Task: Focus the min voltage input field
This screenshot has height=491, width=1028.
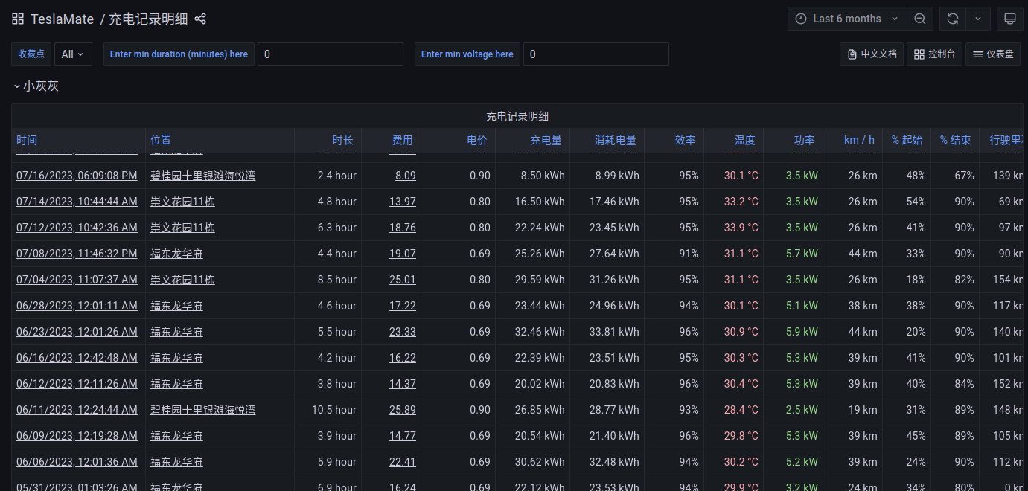Action: [596, 54]
